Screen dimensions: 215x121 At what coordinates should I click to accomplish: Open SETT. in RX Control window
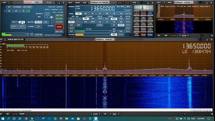click(70, 3)
